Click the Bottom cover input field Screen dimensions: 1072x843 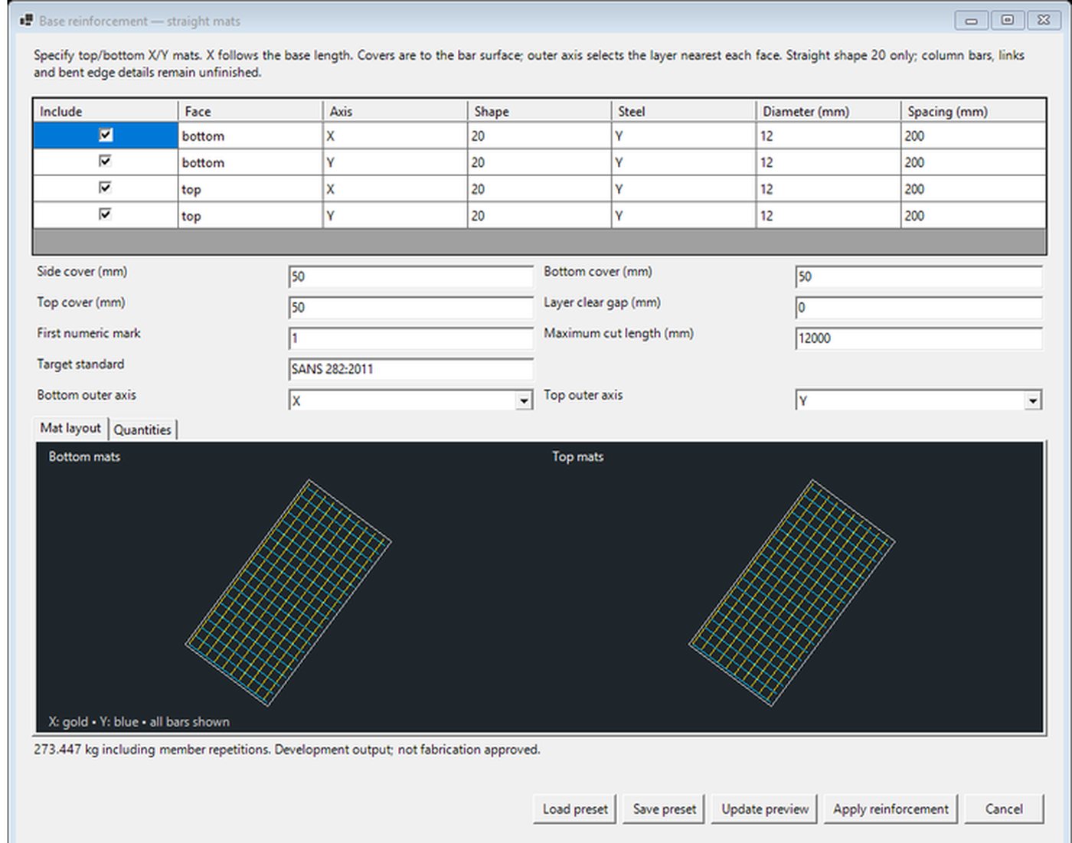coord(919,276)
